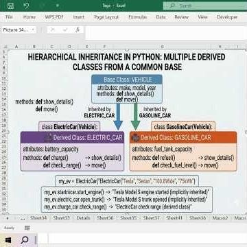247x247 pixels.
Task: Select column C header
Action: tap(51, 47)
